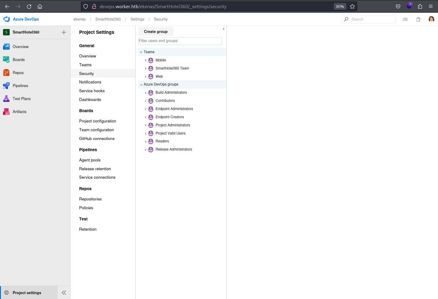This screenshot has height=299, width=438.
Task: Go back with browser back arrow
Action: [x=7, y=6]
